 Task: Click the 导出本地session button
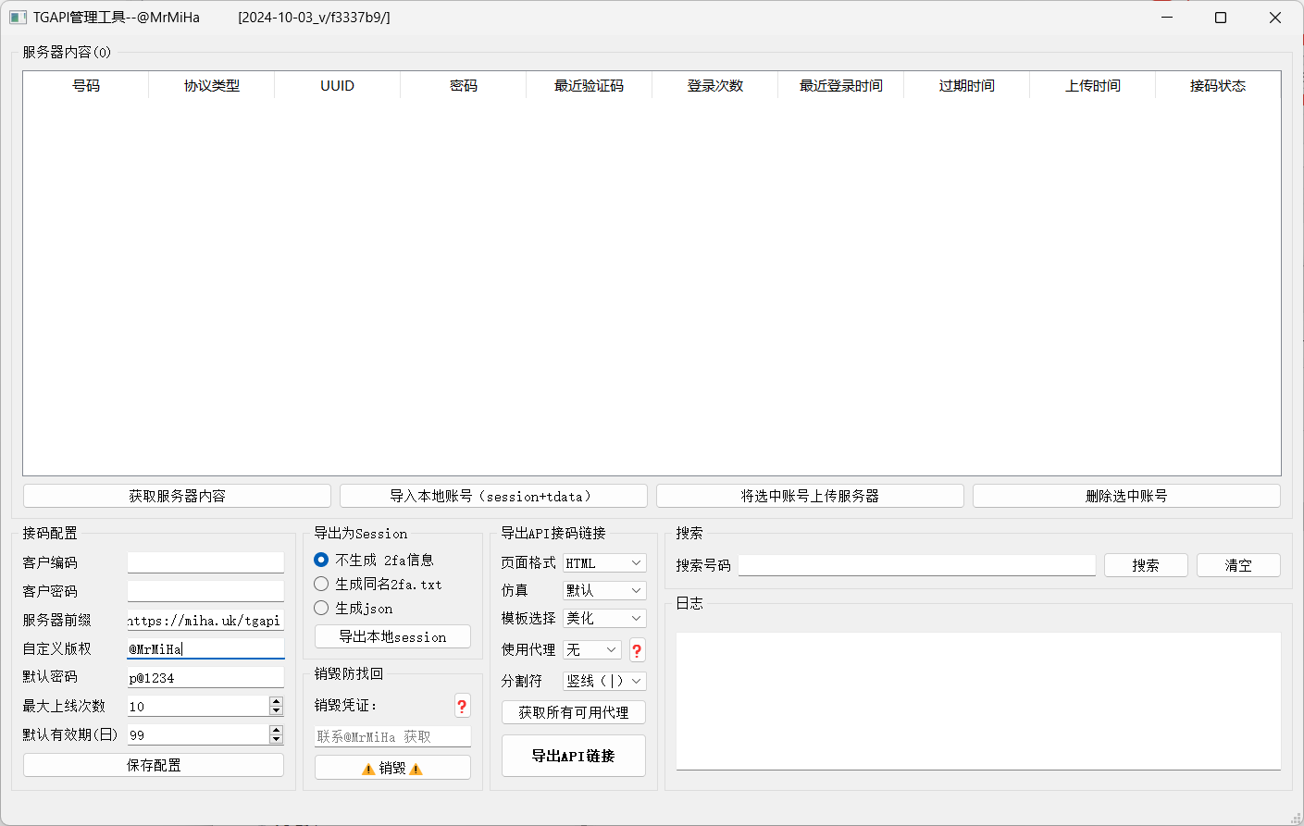[391, 636]
